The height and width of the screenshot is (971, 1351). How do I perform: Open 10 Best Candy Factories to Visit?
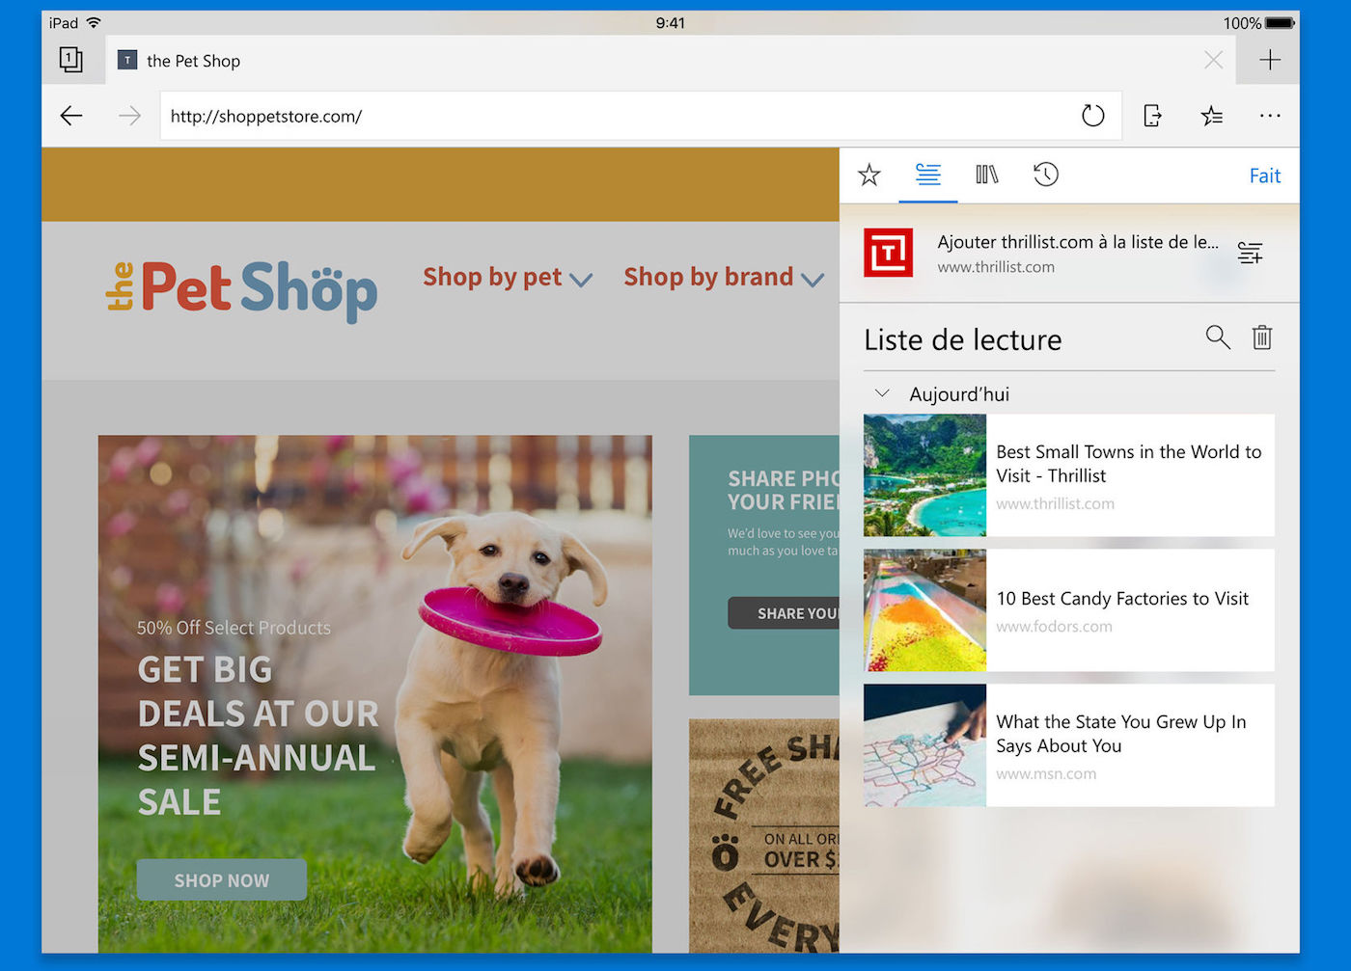pyautogui.click(x=1069, y=610)
